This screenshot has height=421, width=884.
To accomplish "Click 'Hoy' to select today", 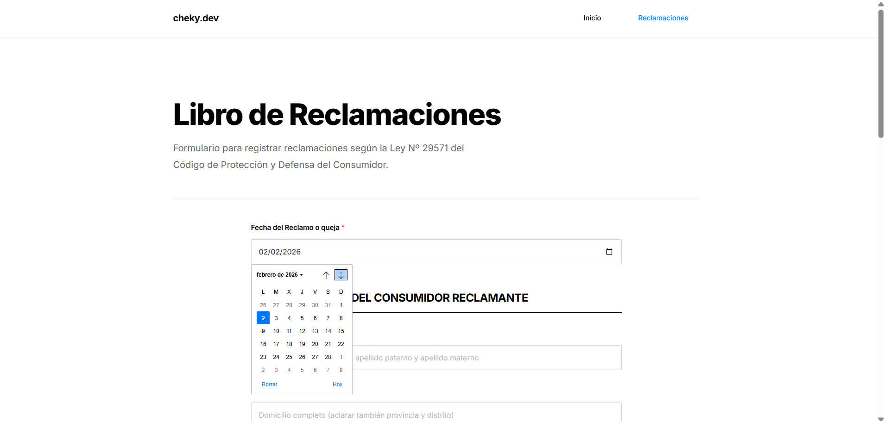I will tap(337, 384).
